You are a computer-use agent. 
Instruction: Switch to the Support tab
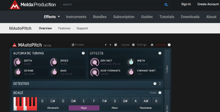[x=82, y=28]
